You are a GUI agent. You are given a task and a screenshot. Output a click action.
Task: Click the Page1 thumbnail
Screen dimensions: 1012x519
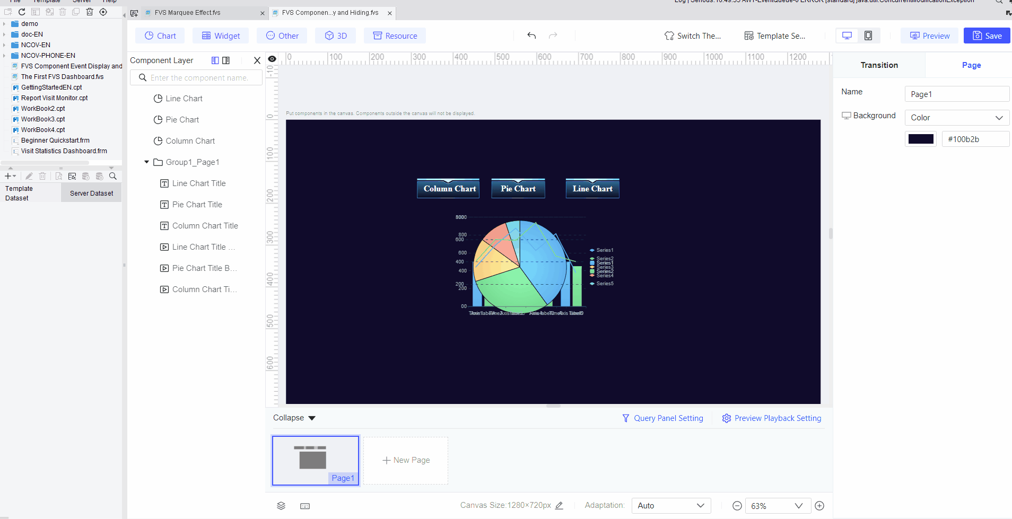click(x=316, y=461)
